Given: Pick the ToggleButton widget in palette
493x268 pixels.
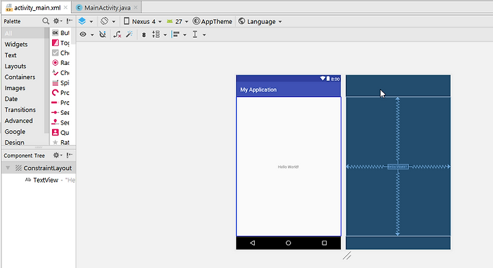Looking at the screenshot, I should (x=60, y=42).
